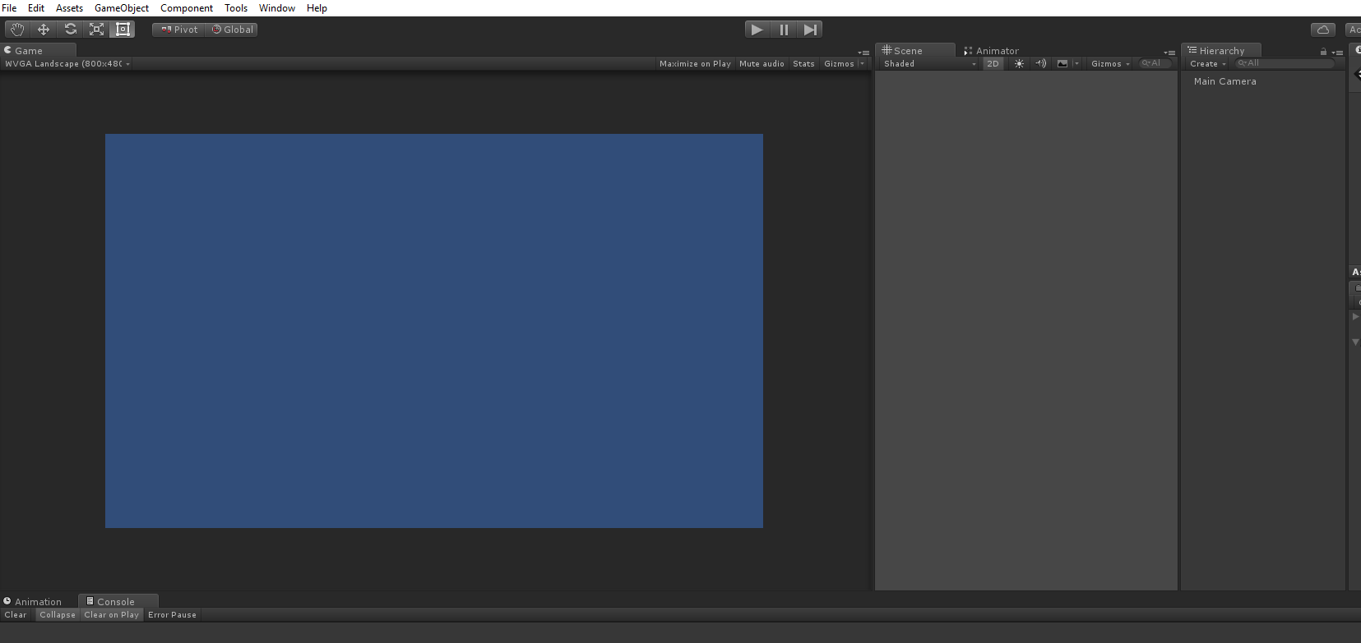Switch to the Animator tab
The width and height of the screenshot is (1361, 643).
tap(991, 50)
